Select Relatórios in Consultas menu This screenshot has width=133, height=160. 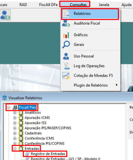(90, 14)
